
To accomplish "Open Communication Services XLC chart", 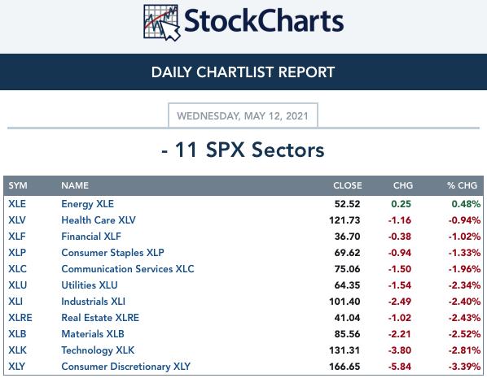I will (128, 269).
